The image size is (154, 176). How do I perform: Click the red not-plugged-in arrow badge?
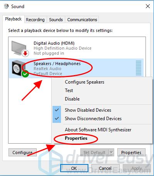[25, 53]
